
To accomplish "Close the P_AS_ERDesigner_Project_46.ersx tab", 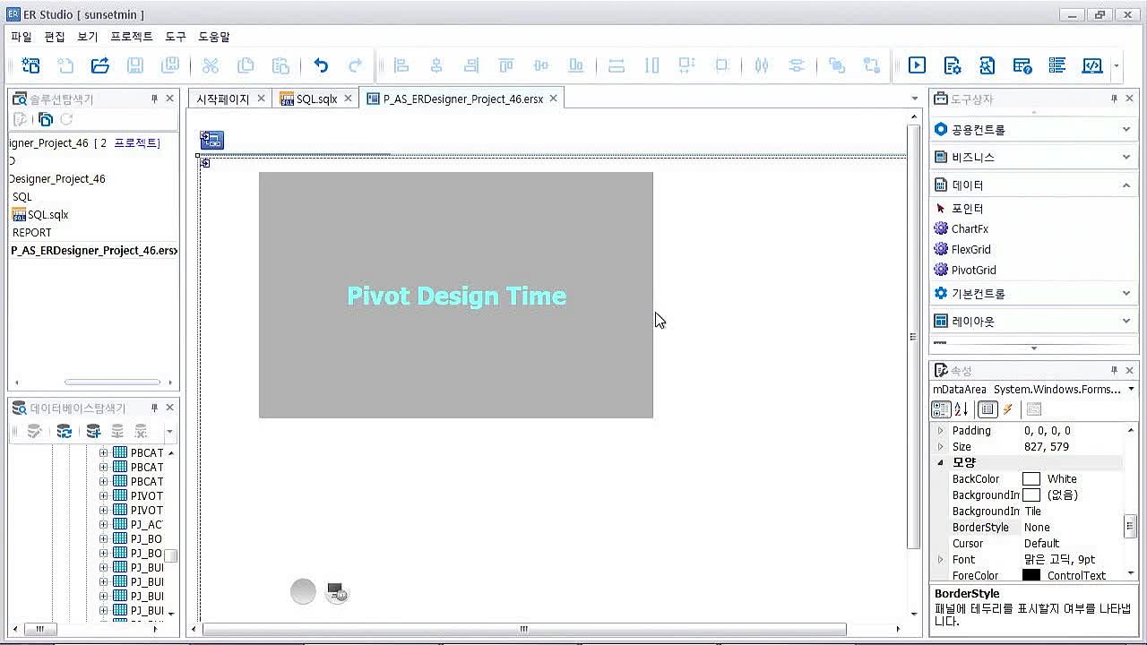I will 554,99.
